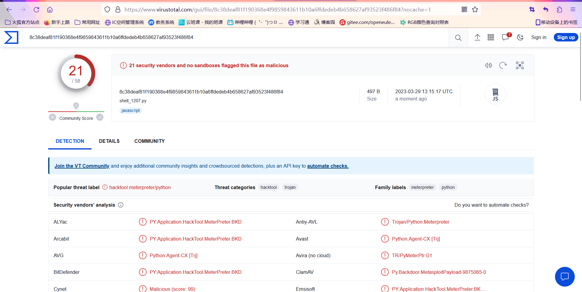Viewport: 582px width, 292px height.
Task: Click the browser address bar URL
Action: click(277, 10)
